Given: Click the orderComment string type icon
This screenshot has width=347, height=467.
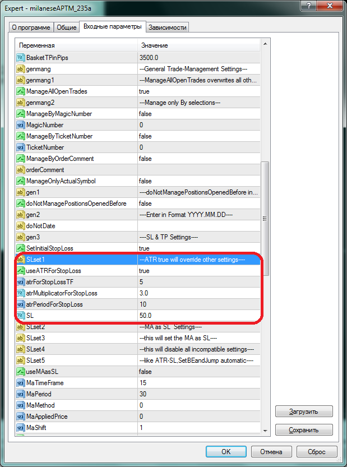Looking at the screenshot, I should tap(21, 170).
